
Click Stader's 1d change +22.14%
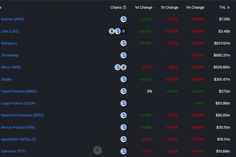pyautogui.click(x=145, y=79)
